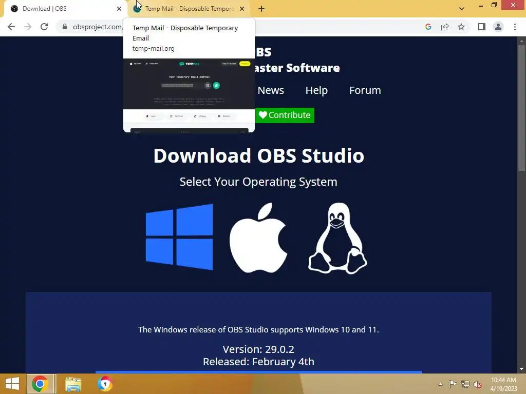The image size is (526, 394).
Task: Click the 'Select Your Operating System' text
Action: (x=259, y=182)
